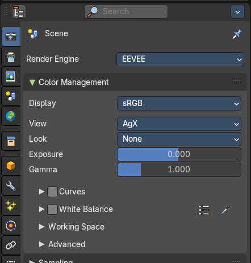Click the Exposure label

tap(46, 154)
